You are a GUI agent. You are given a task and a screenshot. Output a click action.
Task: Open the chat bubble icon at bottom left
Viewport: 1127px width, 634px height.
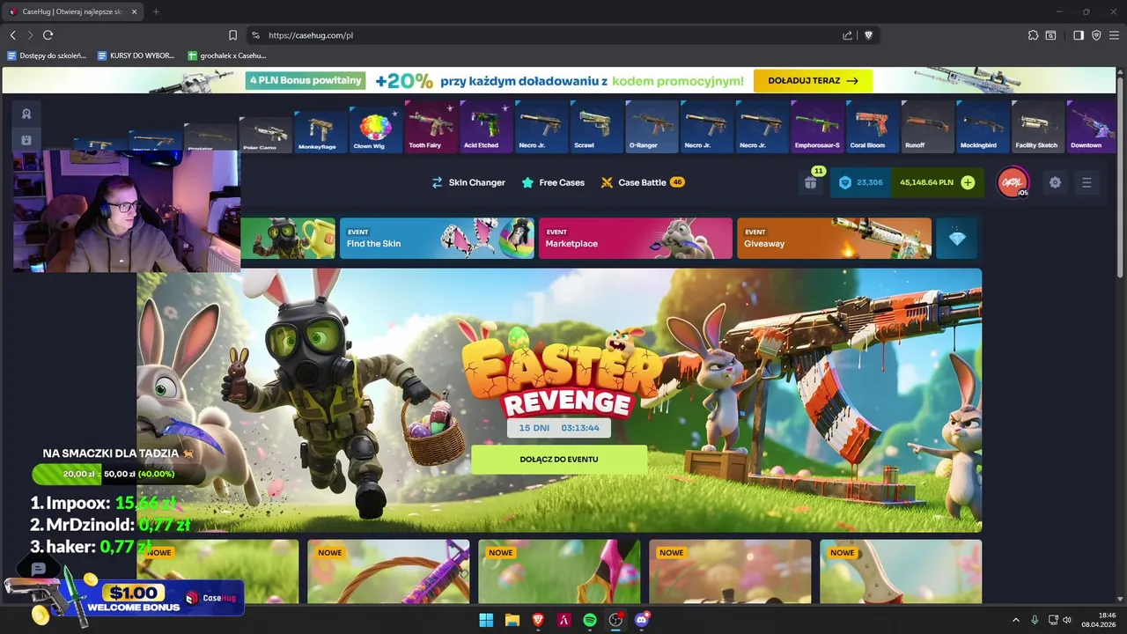pyautogui.click(x=38, y=569)
